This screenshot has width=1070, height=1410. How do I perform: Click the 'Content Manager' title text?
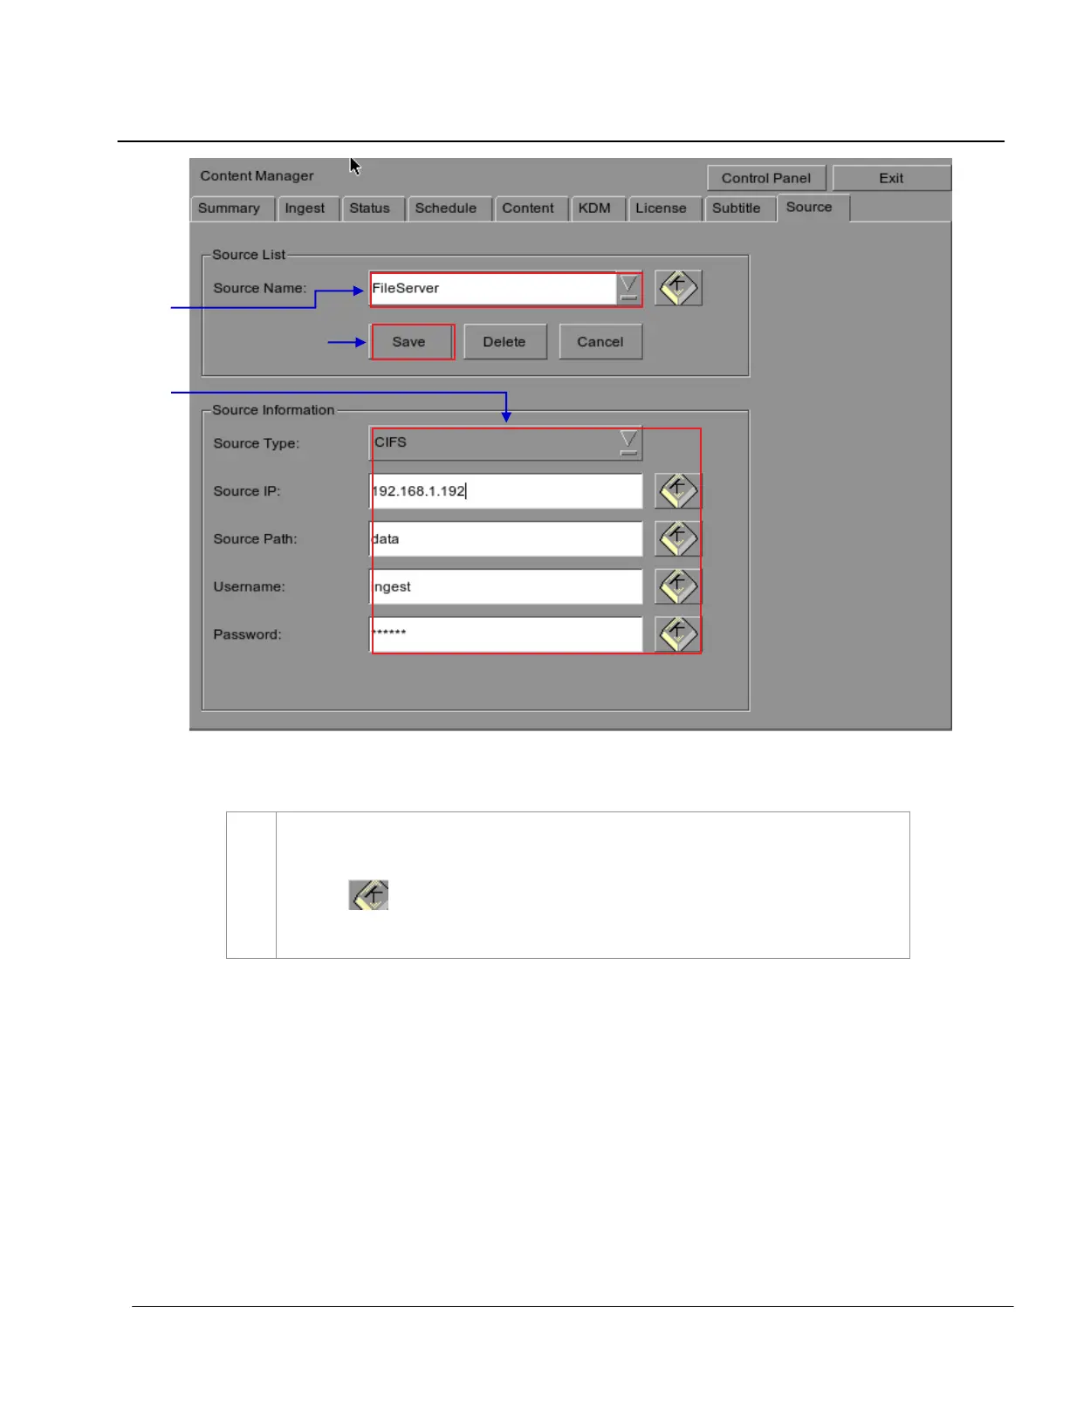pos(257,175)
